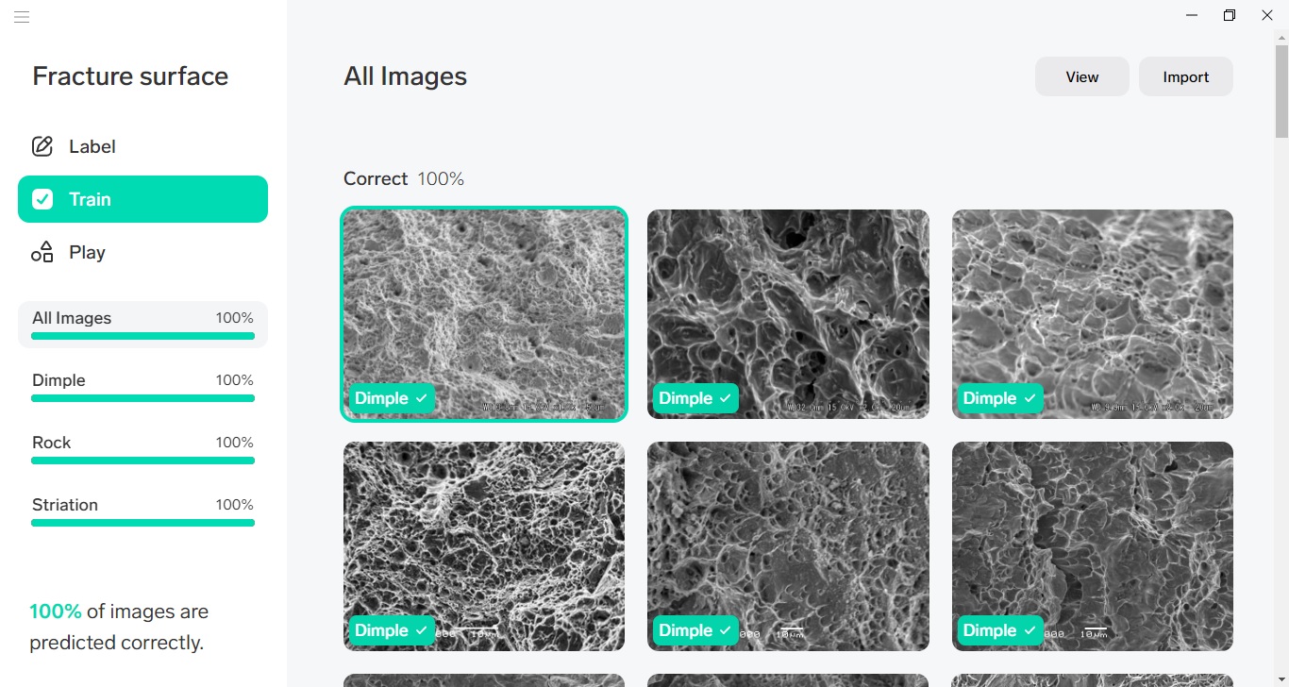Filter by All Images category

(x=142, y=325)
